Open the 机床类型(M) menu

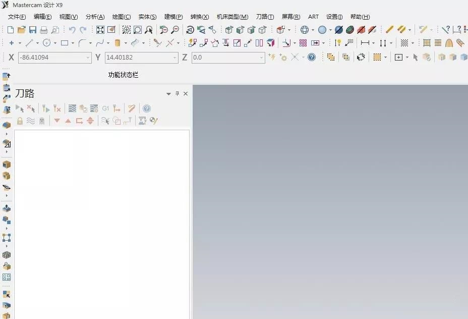click(232, 17)
